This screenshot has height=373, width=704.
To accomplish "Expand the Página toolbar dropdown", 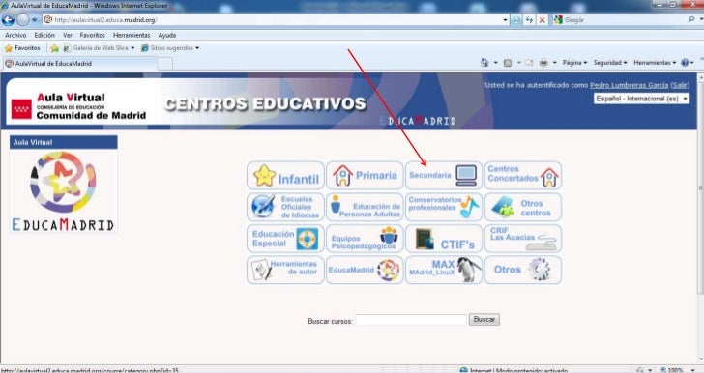I will point(574,63).
